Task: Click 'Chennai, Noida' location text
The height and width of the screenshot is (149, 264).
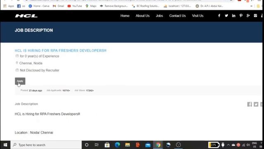Action: click(x=31, y=63)
